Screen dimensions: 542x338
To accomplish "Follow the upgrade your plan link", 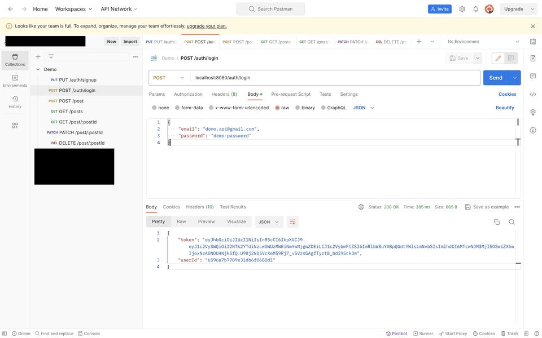I will (x=207, y=26).
